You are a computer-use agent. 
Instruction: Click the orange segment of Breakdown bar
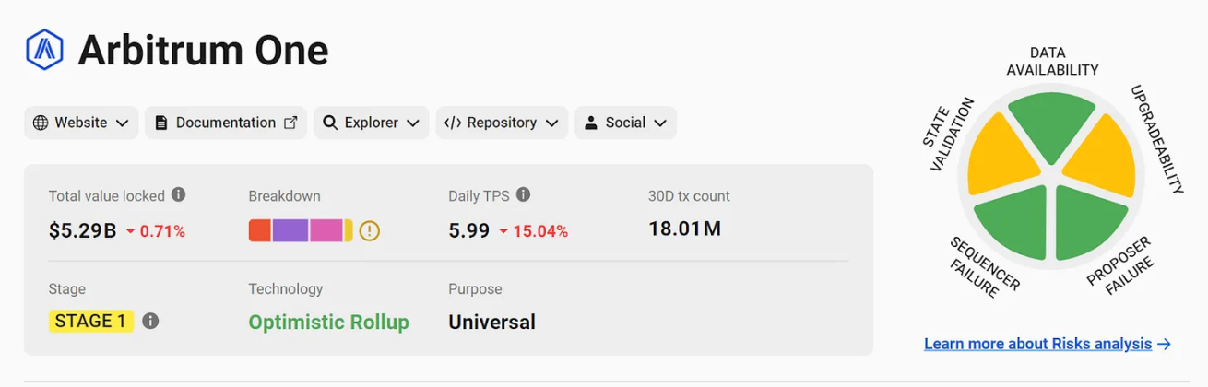pos(260,230)
